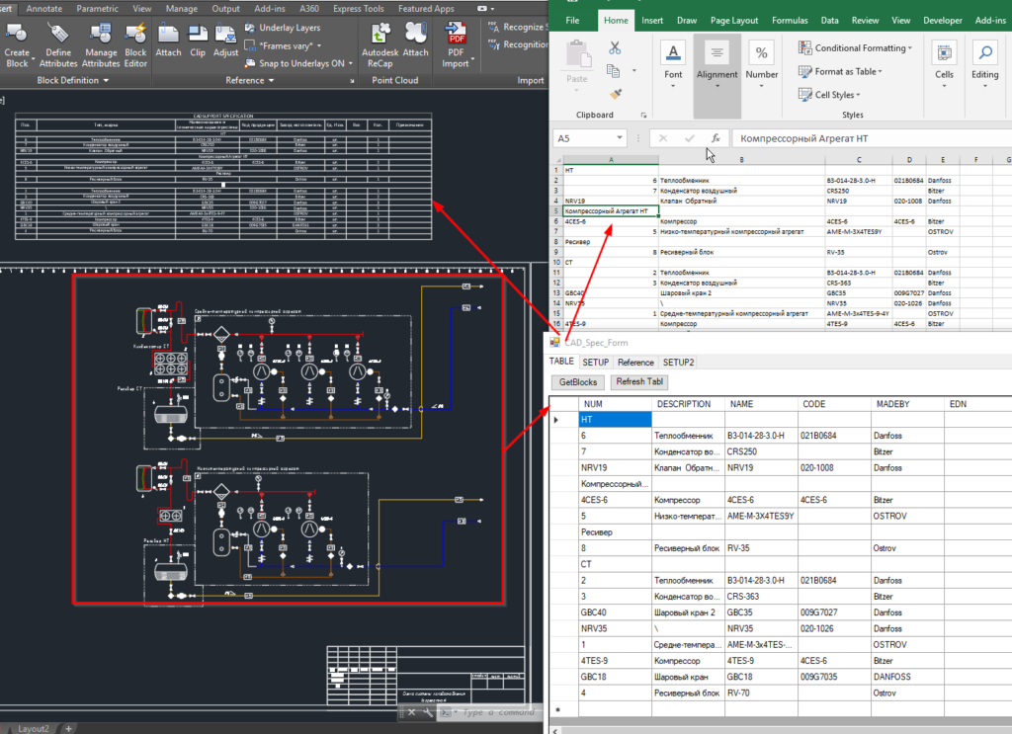Viewport: 1012px width, 734px height.
Task: Select Excel cell containing Ресивер
Action: [x=611, y=242]
